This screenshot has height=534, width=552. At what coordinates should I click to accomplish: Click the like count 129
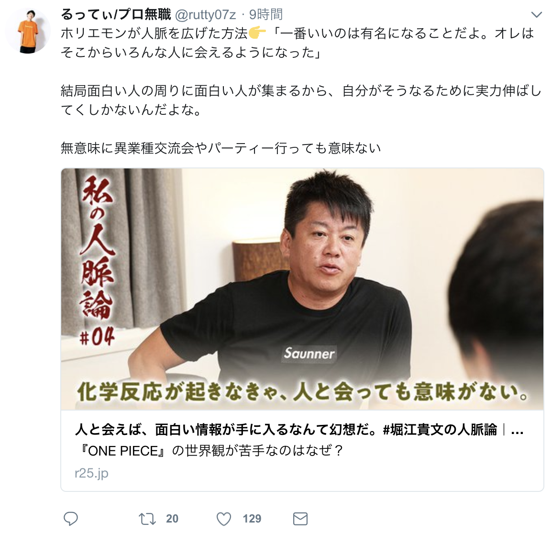tap(252, 519)
